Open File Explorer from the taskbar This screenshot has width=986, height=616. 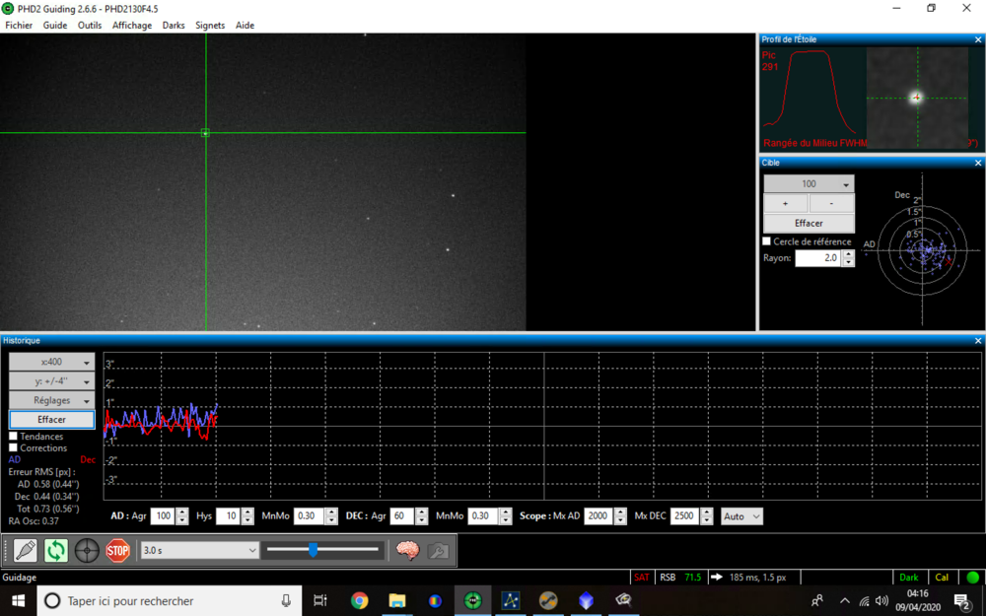point(396,601)
